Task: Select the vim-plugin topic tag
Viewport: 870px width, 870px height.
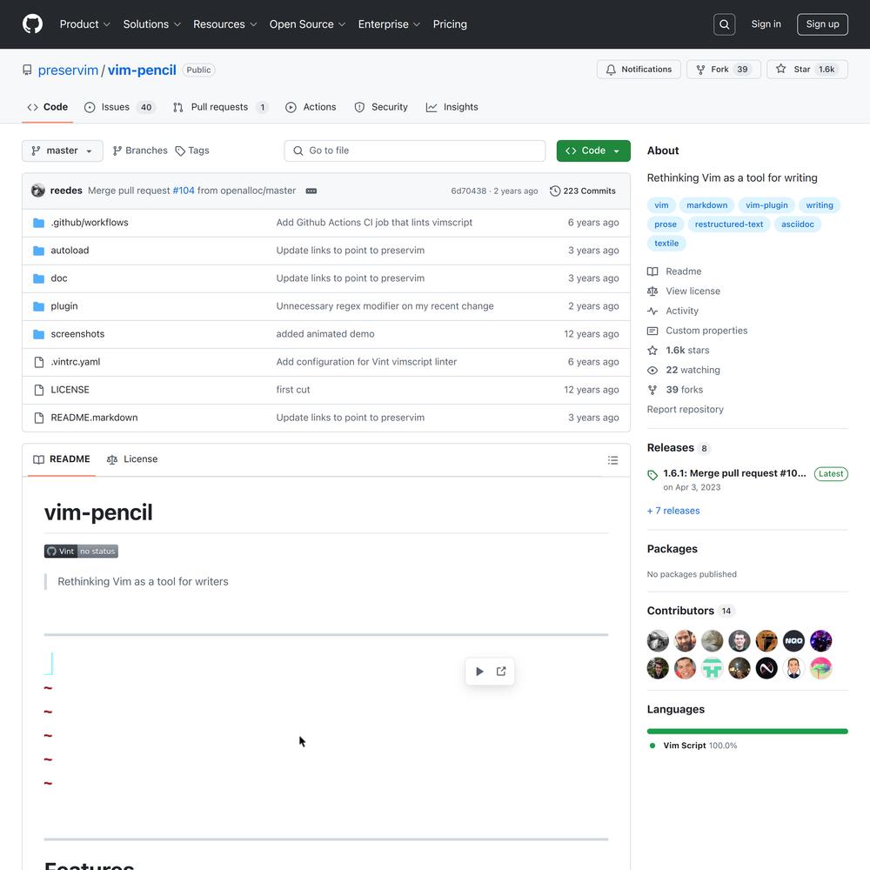Action: click(766, 205)
